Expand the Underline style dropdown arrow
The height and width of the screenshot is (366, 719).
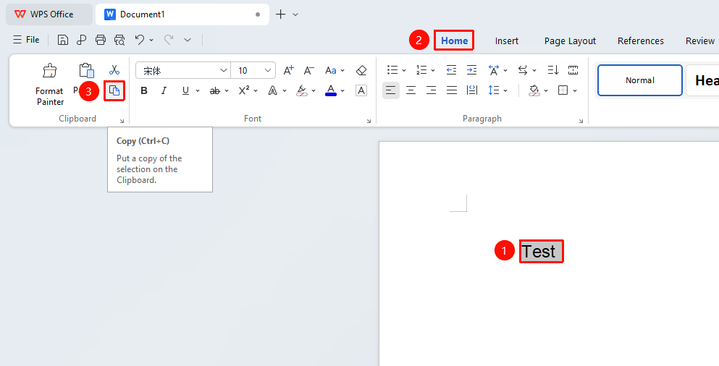click(198, 91)
